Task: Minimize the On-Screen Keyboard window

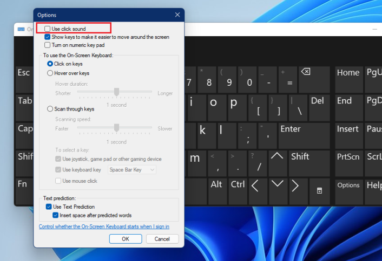Action: pos(374,29)
